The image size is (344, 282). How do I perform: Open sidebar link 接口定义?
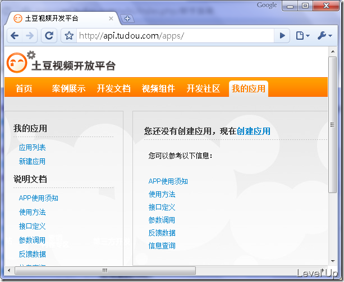coord(32,226)
